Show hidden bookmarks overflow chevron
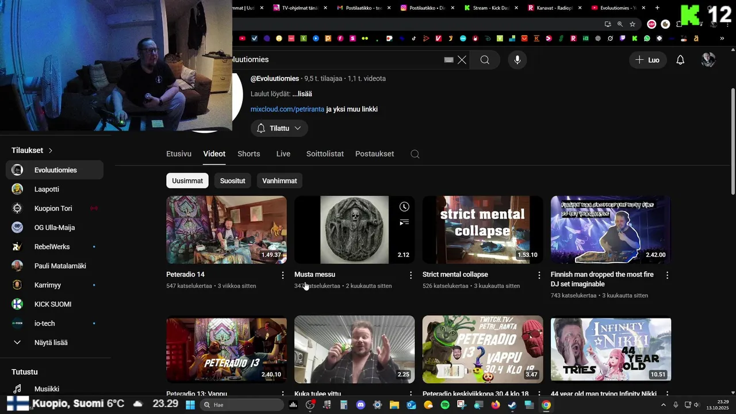The image size is (736, 414). pos(721,39)
